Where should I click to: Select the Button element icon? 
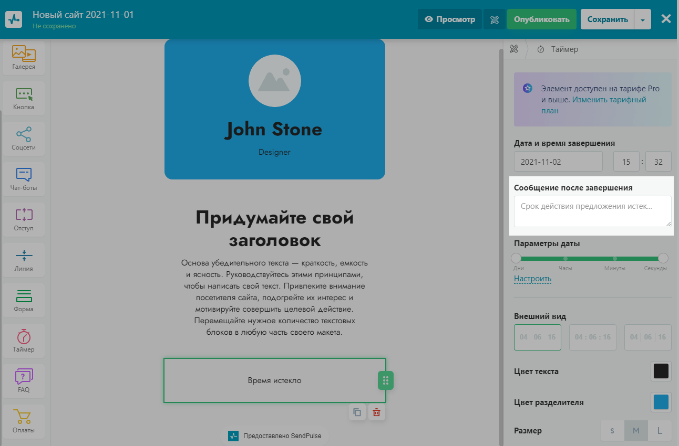[24, 98]
